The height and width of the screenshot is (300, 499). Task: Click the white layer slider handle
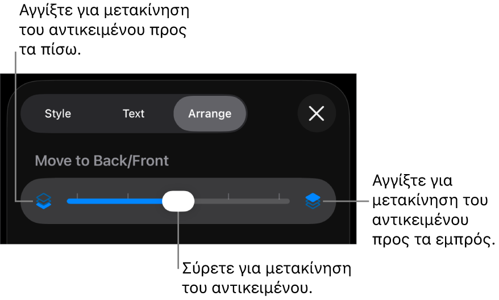(178, 201)
